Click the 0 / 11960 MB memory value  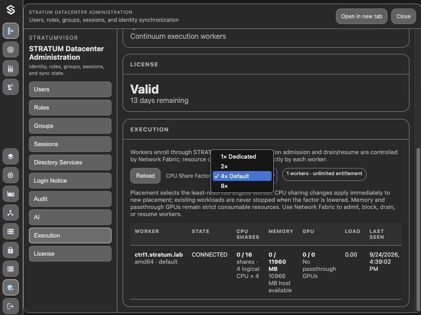coord(277,262)
